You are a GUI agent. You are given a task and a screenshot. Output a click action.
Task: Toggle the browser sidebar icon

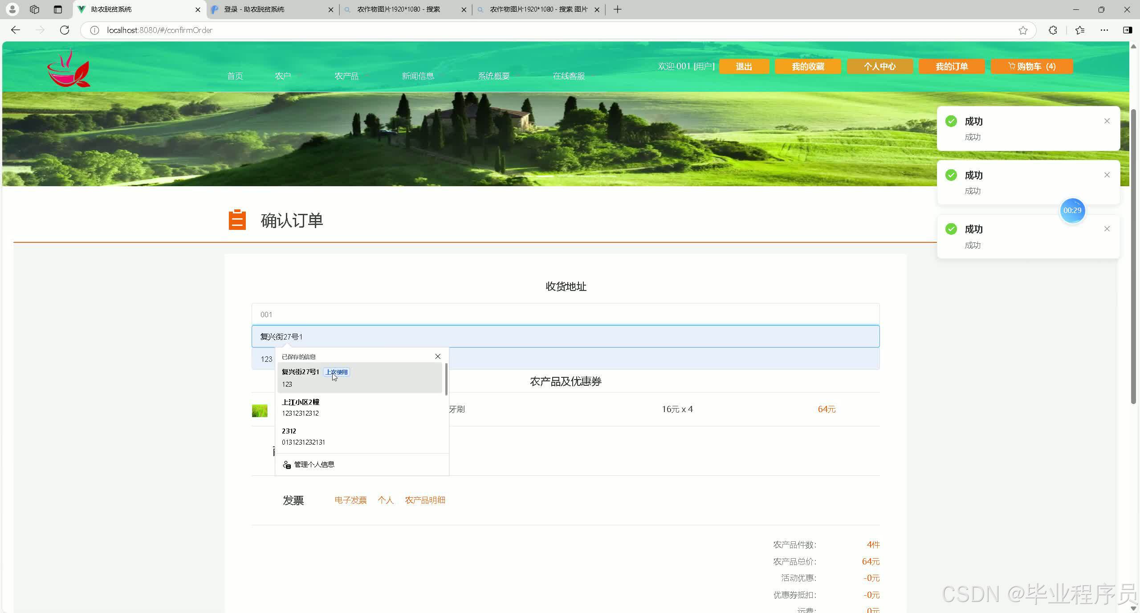[1128, 30]
